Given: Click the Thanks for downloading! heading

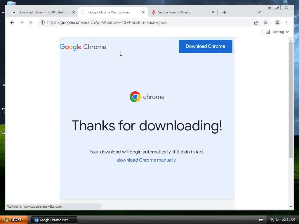Looking at the screenshot, I should (x=147, y=126).
